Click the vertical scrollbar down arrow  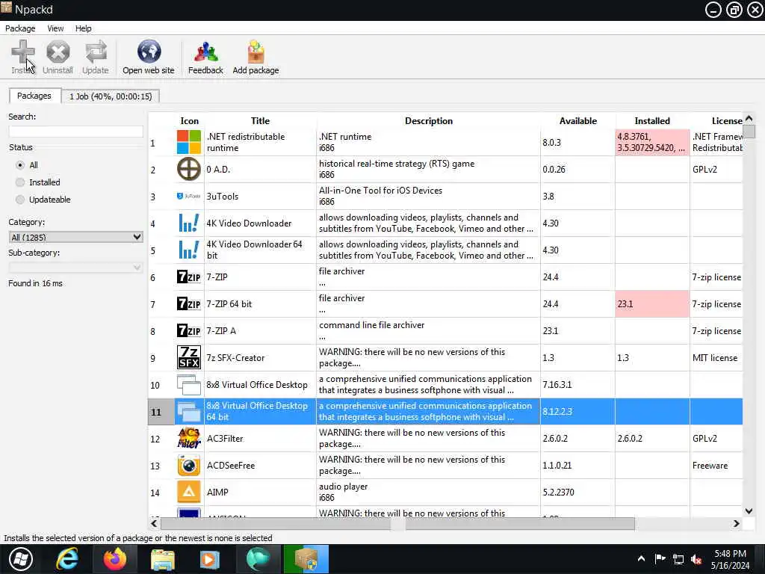click(x=749, y=511)
